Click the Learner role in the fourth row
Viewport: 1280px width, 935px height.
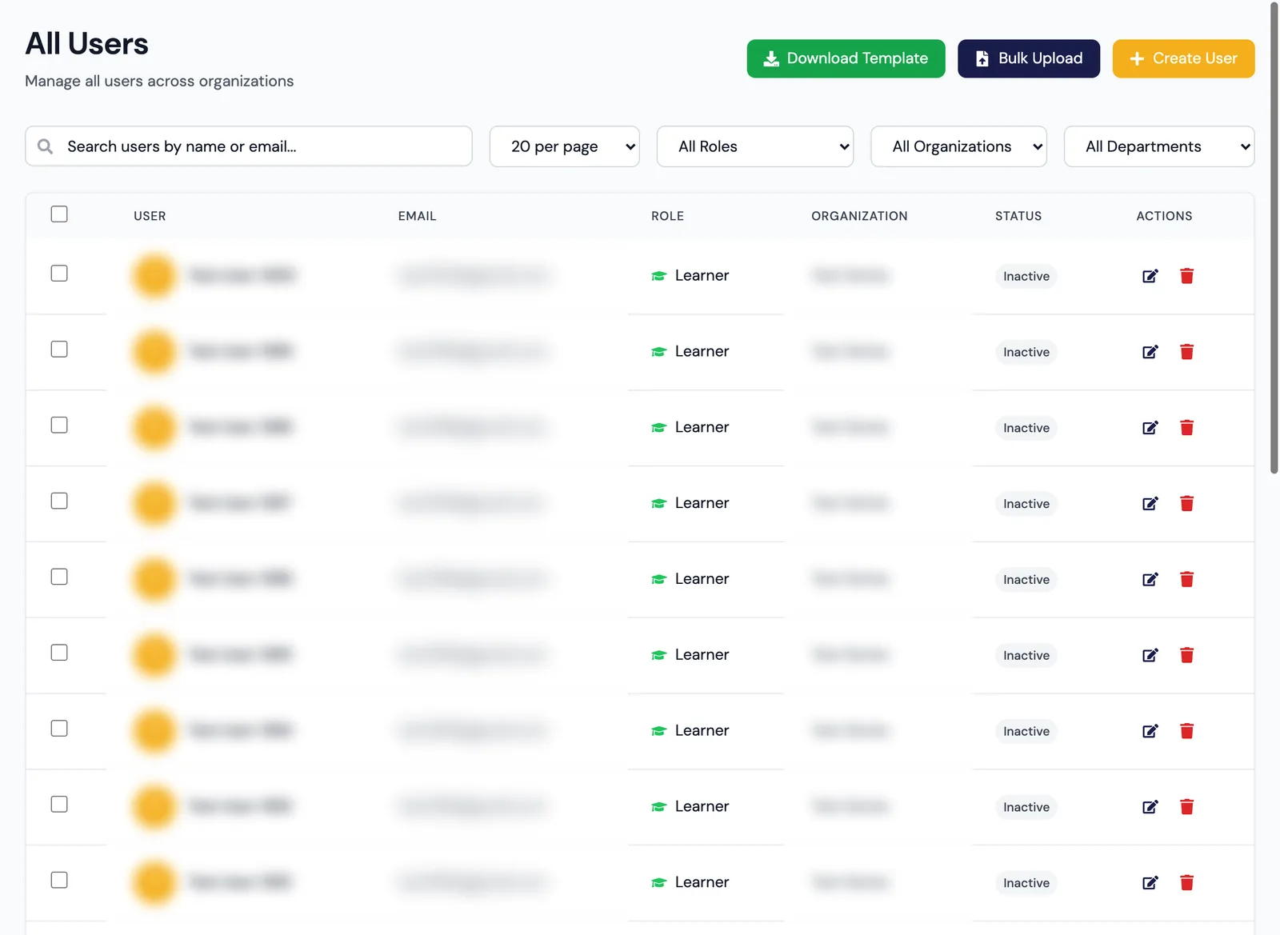(690, 503)
